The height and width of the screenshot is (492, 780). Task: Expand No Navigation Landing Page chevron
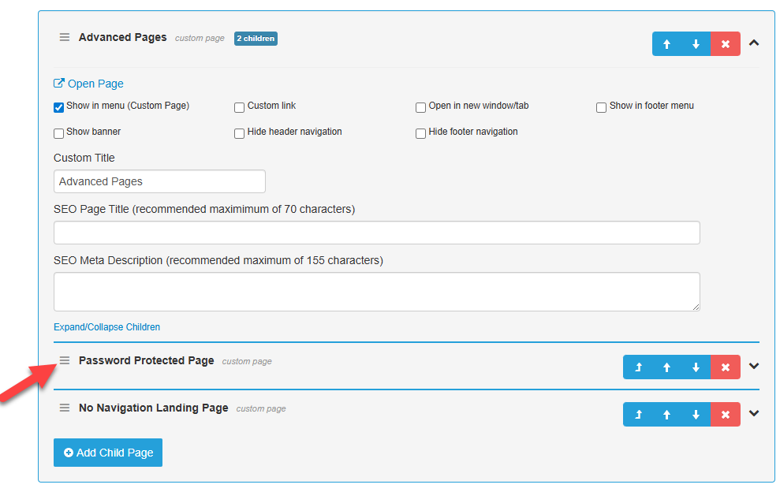[753, 413]
